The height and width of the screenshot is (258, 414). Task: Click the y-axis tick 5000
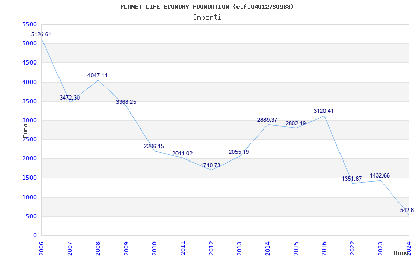[x=29, y=43]
